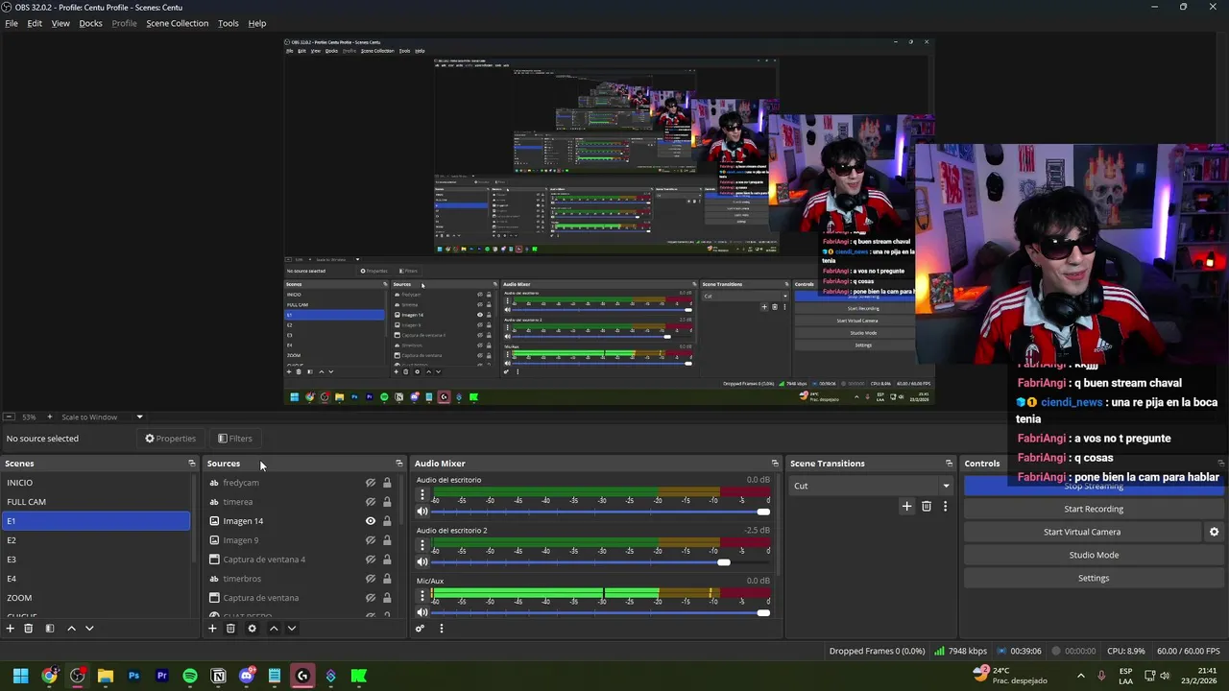1229x691 pixels.
Task: Open the File menu
Action: [x=12, y=23]
